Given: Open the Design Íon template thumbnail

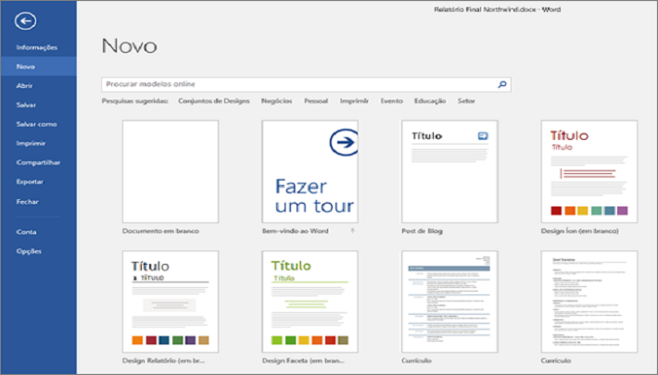Looking at the screenshot, I should tap(588, 170).
